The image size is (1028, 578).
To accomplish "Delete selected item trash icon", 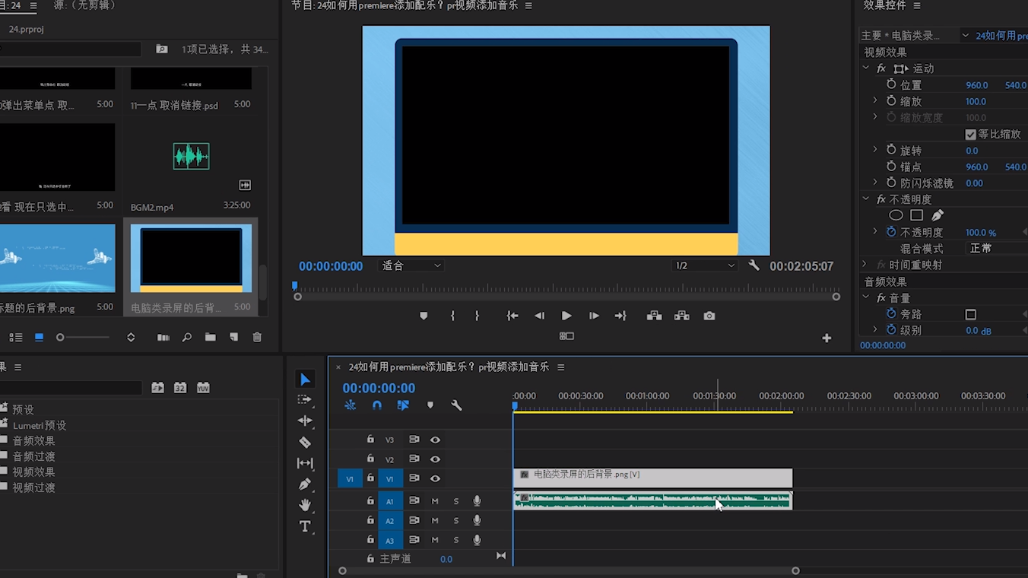I will (x=257, y=337).
